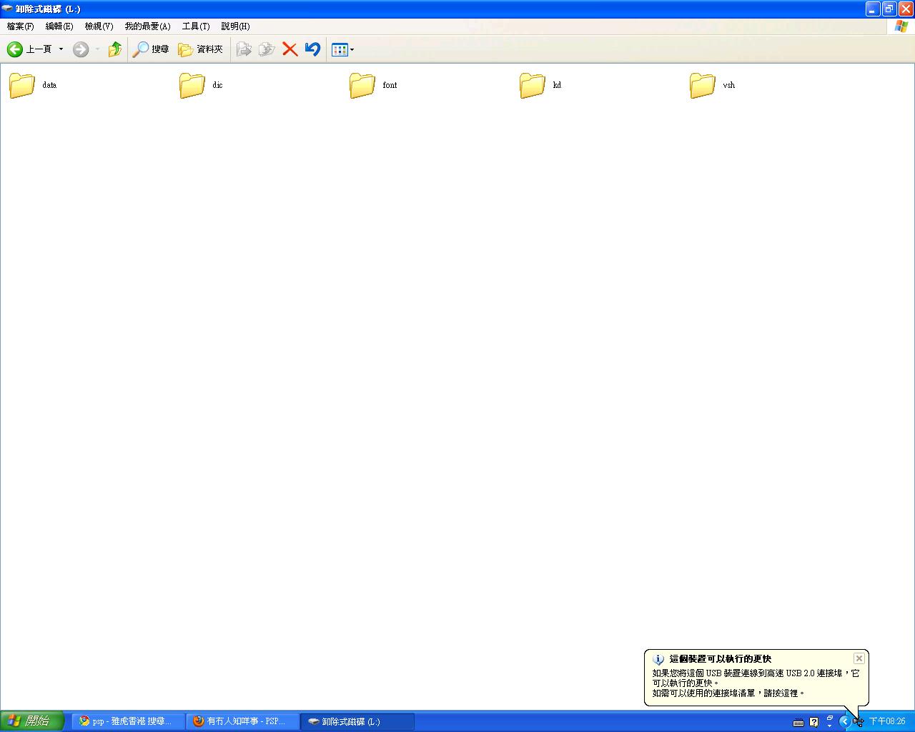Screen dimensions: 915x732
Task: Click the kd folder name label
Action: (x=557, y=85)
